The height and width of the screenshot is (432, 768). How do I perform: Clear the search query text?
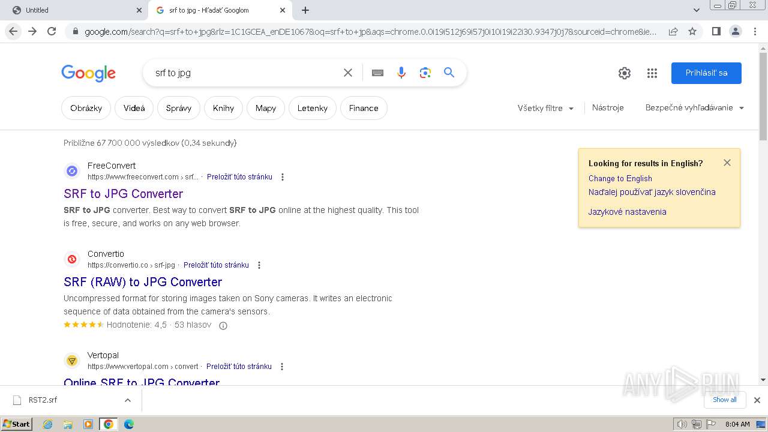click(x=348, y=73)
